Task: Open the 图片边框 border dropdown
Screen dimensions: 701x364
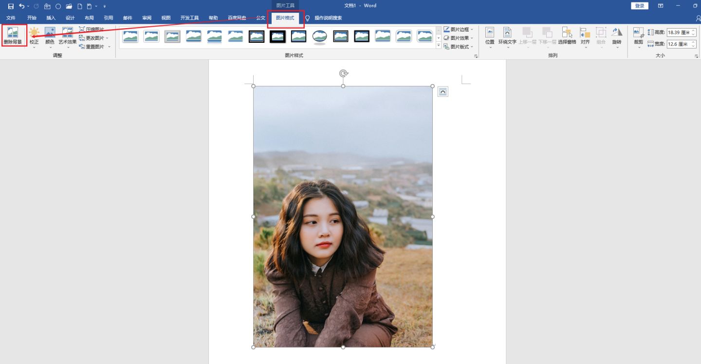Action: coord(458,29)
